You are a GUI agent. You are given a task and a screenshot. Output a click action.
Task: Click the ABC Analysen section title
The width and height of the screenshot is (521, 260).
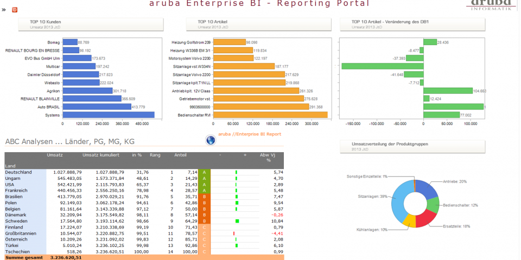point(70,142)
